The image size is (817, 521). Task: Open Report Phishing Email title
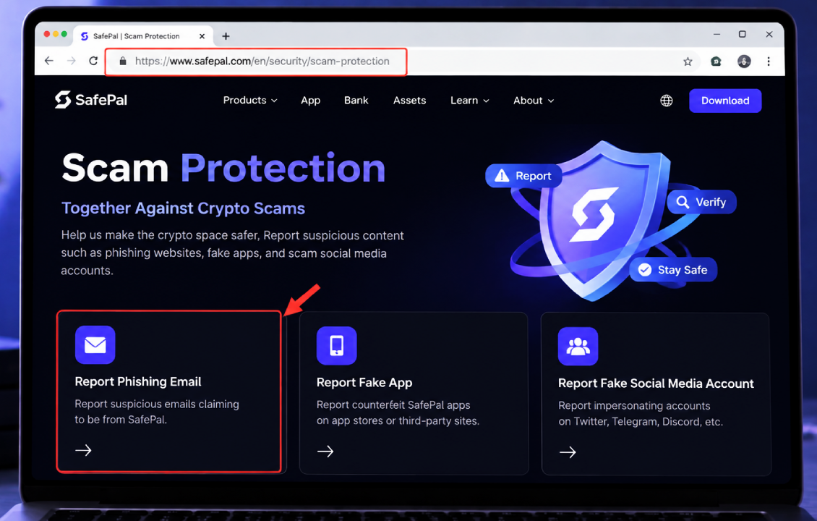pyautogui.click(x=138, y=382)
